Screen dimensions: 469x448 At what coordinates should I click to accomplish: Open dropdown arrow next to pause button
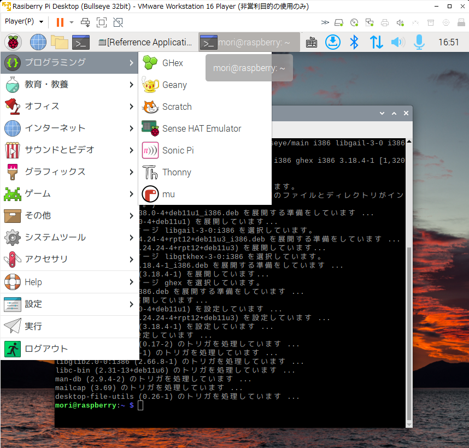pyautogui.click(x=72, y=22)
